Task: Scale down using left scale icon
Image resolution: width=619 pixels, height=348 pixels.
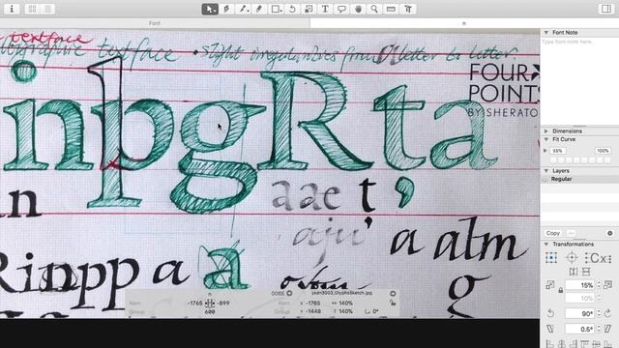Action: tap(550, 285)
